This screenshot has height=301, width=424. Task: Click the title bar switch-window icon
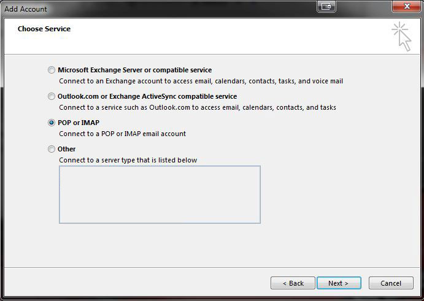click(x=326, y=6)
